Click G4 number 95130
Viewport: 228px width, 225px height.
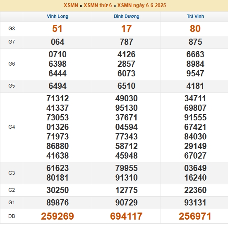(127, 108)
